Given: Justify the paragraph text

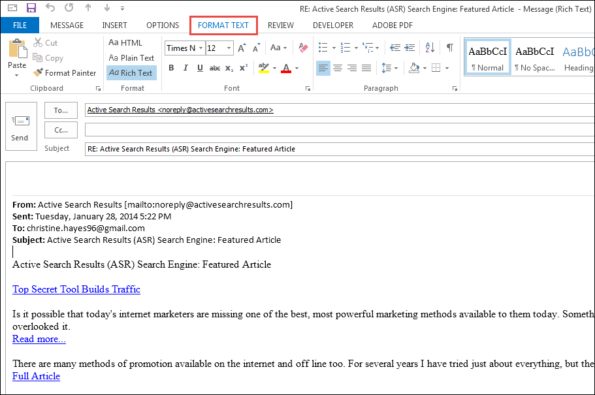Looking at the screenshot, I should [366, 68].
